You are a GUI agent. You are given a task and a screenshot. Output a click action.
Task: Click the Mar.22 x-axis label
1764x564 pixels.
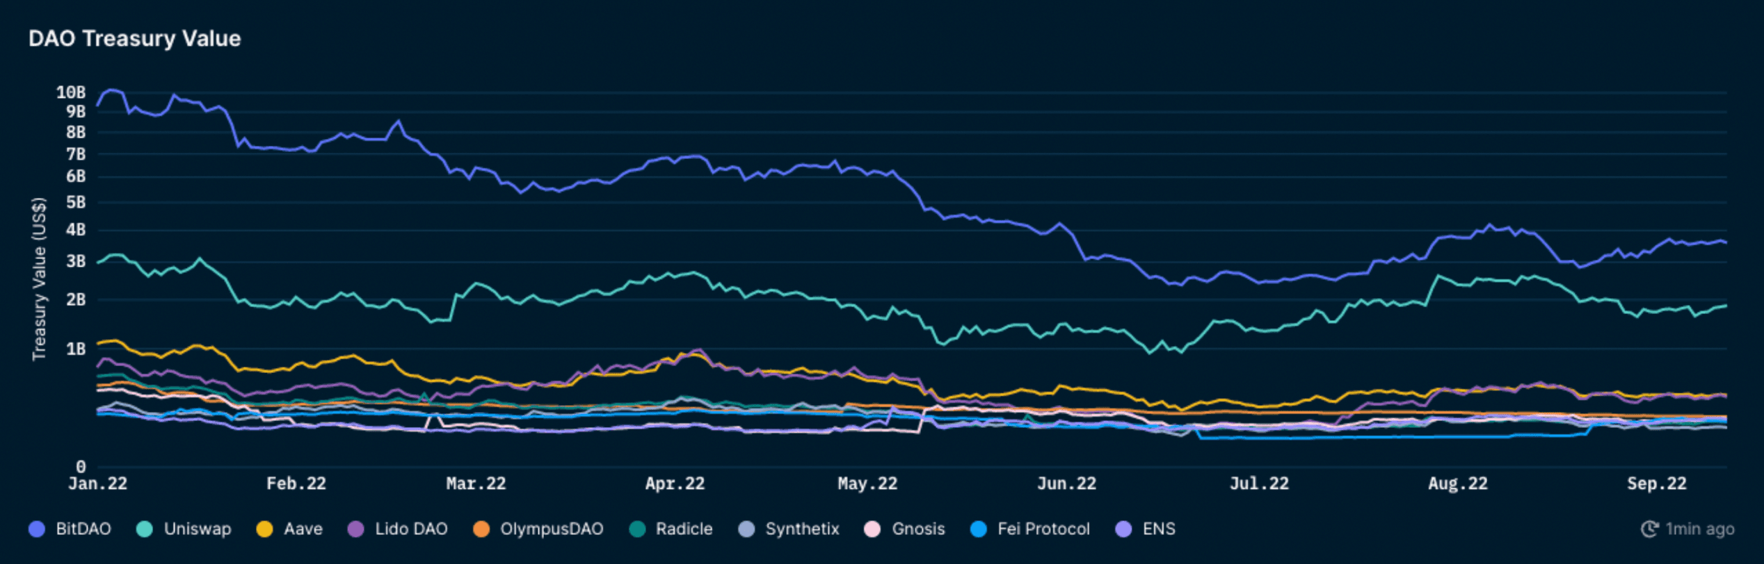coord(476,484)
